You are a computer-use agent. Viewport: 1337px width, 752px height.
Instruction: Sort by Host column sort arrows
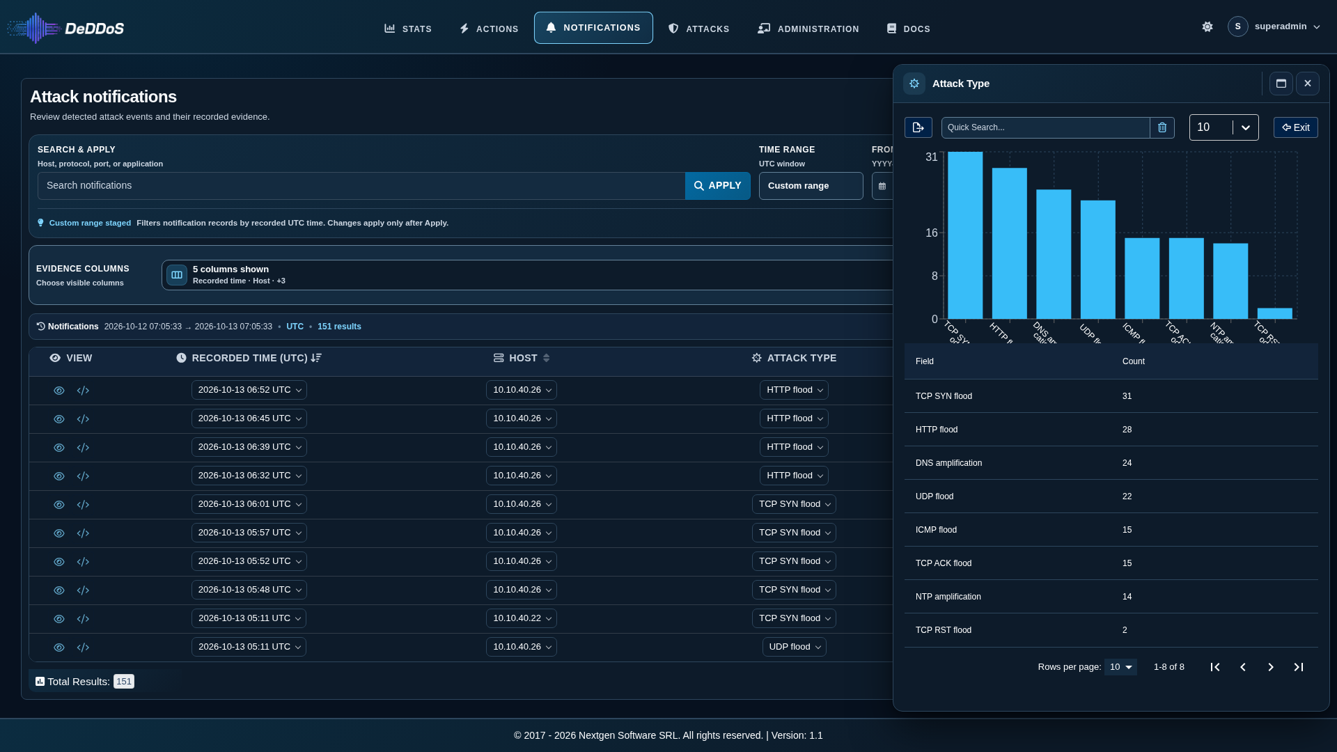tap(547, 358)
